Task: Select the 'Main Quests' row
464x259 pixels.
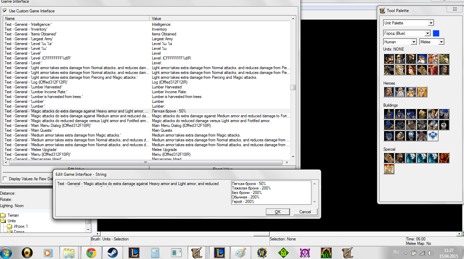Action: click(x=147, y=130)
